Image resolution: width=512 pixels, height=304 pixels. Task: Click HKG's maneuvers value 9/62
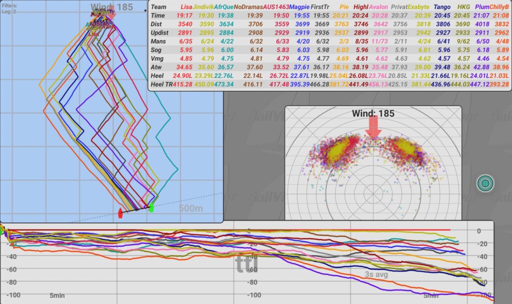pyautogui.click(x=462, y=41)
